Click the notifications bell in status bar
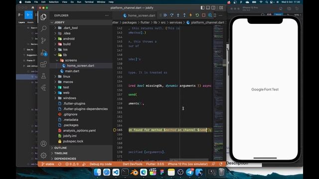 [221, 164]
